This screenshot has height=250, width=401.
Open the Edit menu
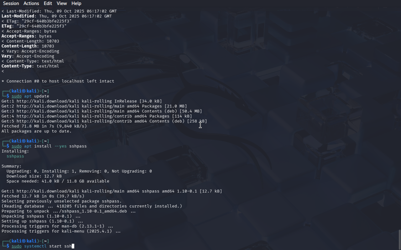click(x=48, y=3)
